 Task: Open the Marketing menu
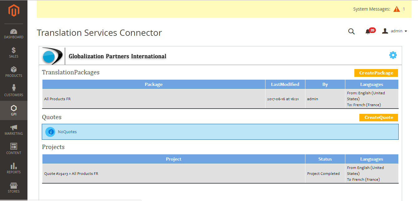click(x=14, y=130)
